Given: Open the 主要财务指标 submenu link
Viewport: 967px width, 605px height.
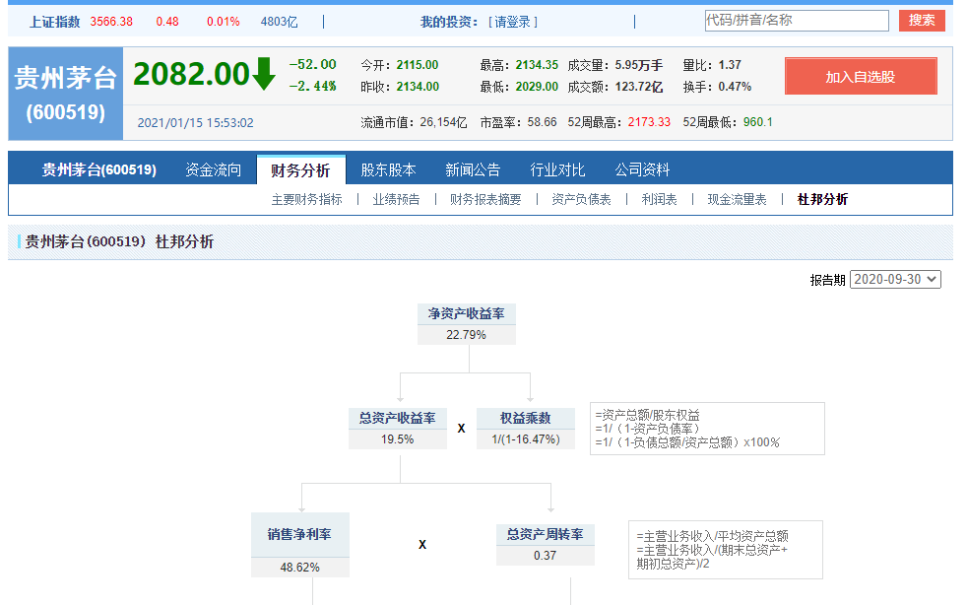Looking at the screenshot, I should pyautogui.click(x=306, y=199).
